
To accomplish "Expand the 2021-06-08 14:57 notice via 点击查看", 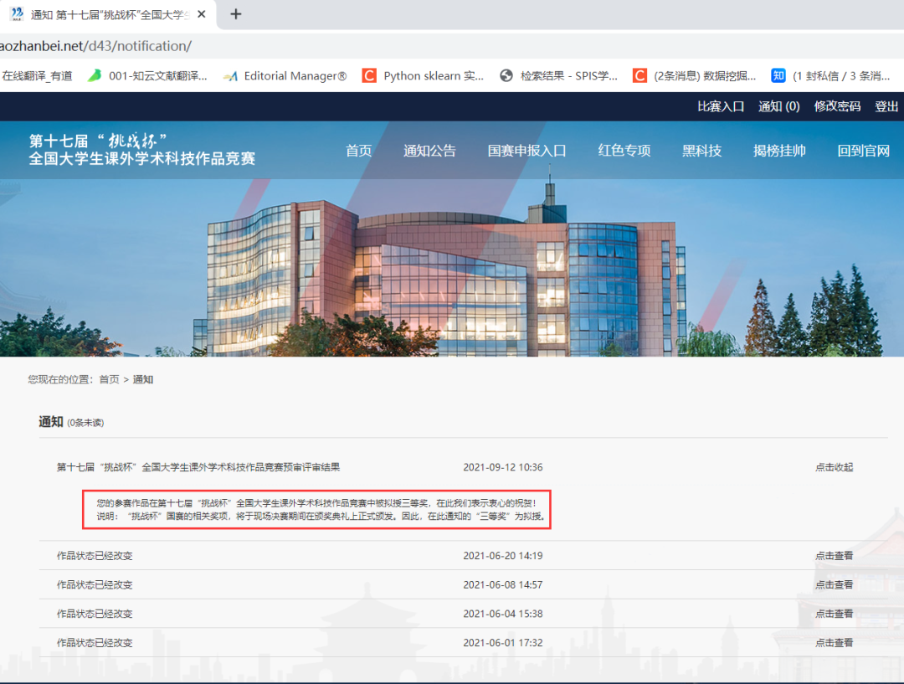I will [834, 584].
